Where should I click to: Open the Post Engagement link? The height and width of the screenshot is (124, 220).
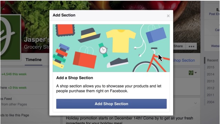214,14
